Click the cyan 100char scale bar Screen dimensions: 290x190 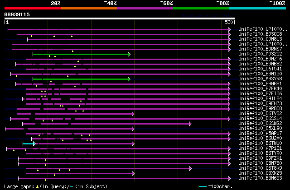pos(203,187)
